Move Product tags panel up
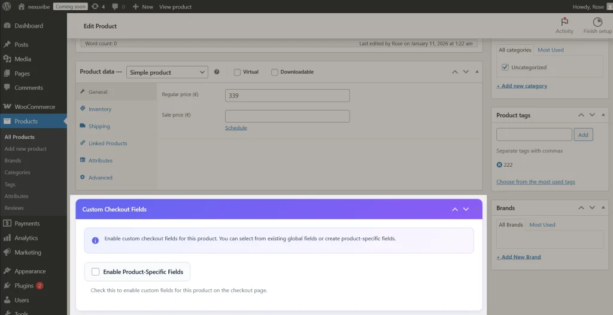The width and height of the screenshot is (613, 315). [x=581, y=115]
